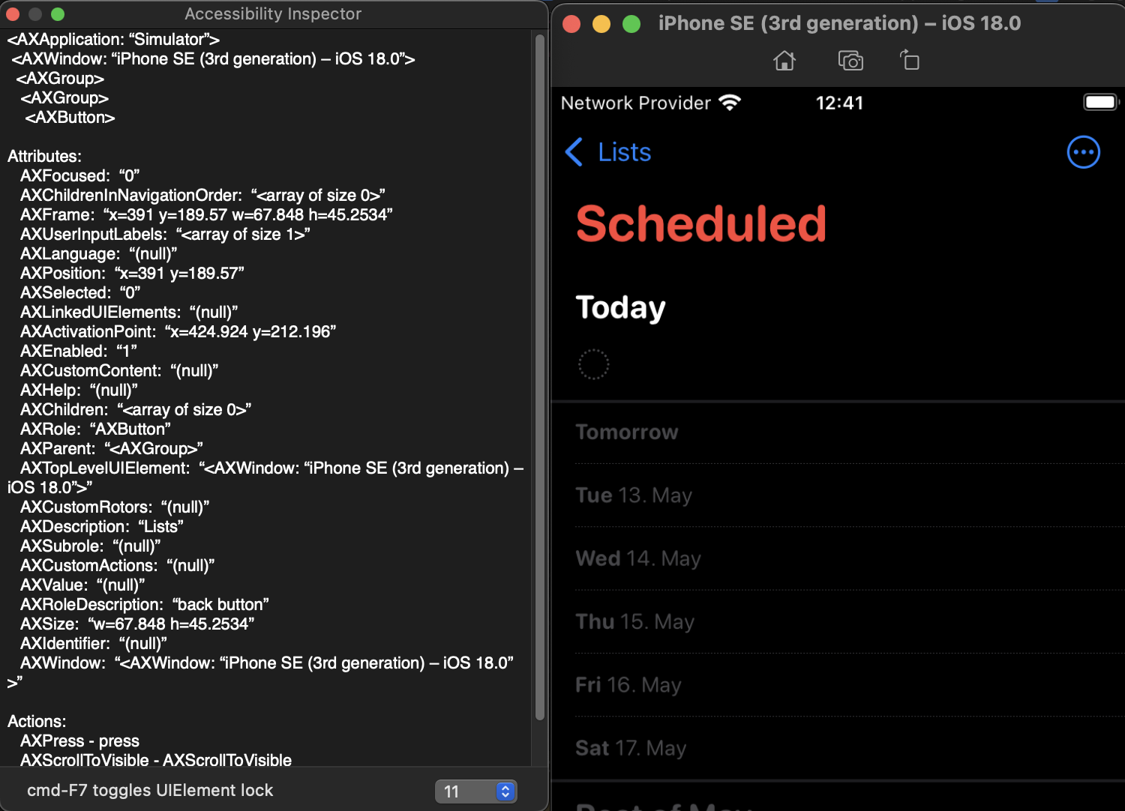Click the AXScrollToVisible action line

(156, 760)
